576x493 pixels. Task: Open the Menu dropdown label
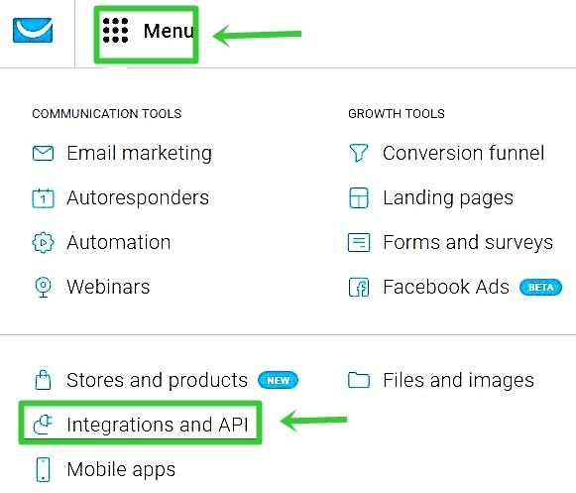pyautogui.click(x=169, y=31)
